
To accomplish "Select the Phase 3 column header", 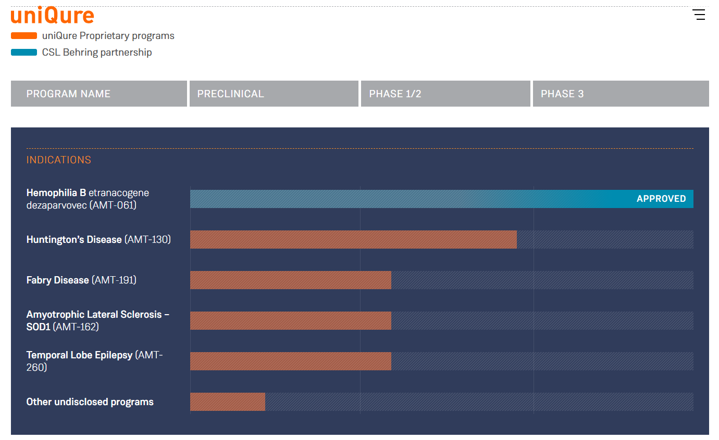I will tap(621, 94).
